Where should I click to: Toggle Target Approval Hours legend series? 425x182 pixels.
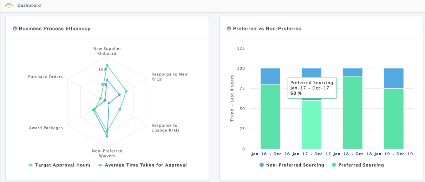63,165
